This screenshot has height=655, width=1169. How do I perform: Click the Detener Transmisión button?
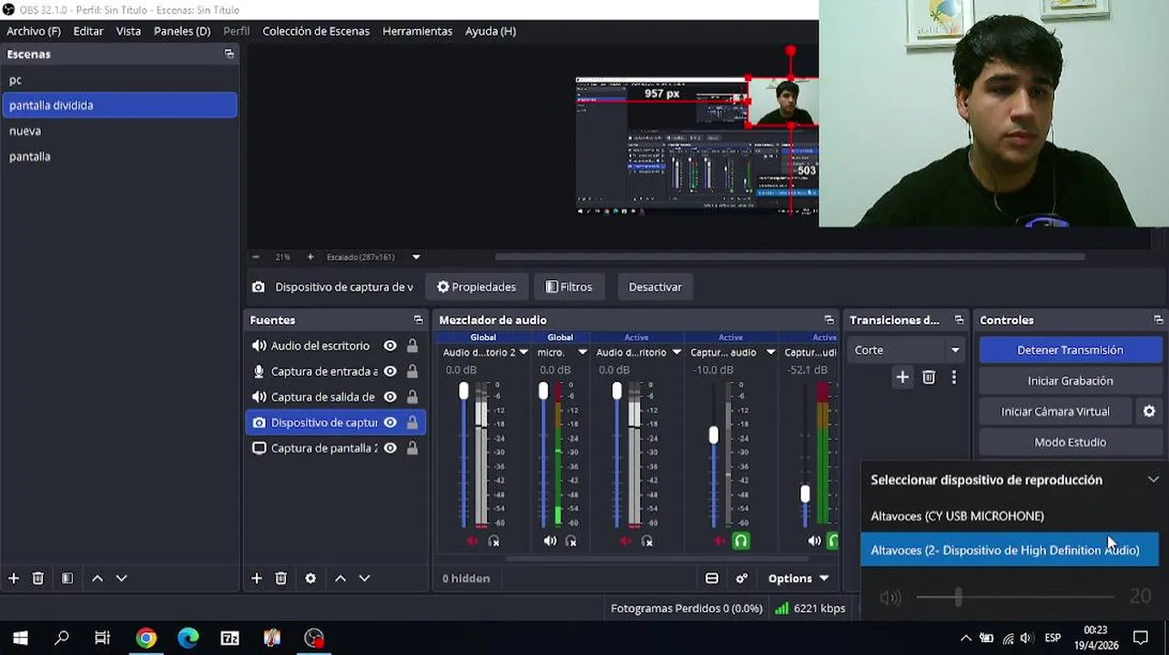tap(1070, 349)
